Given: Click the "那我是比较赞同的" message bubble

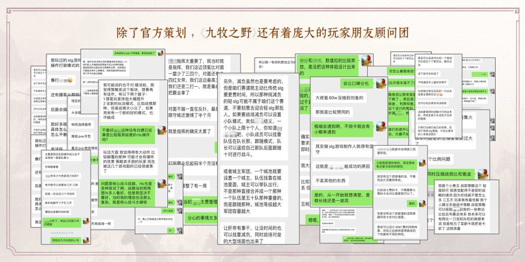Looking at the screenshot, I should [x=333, y=112].
